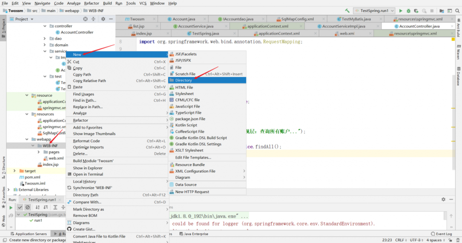The width and height of the screenshot is (462, 243).
Task: Click the Project panel settings gear
Action: pos(103,19)
